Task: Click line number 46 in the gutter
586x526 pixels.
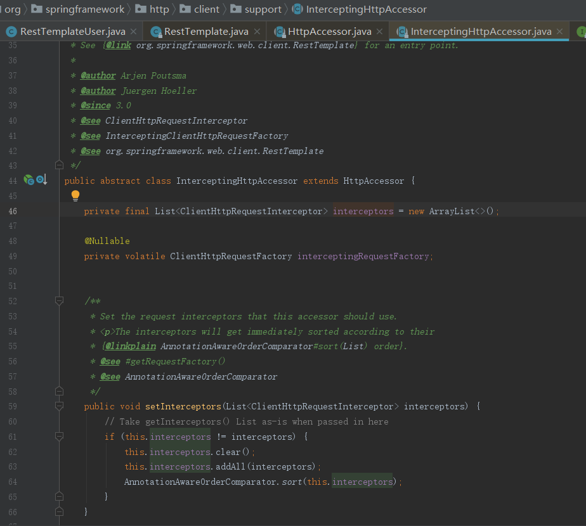Action: point(13,211)
